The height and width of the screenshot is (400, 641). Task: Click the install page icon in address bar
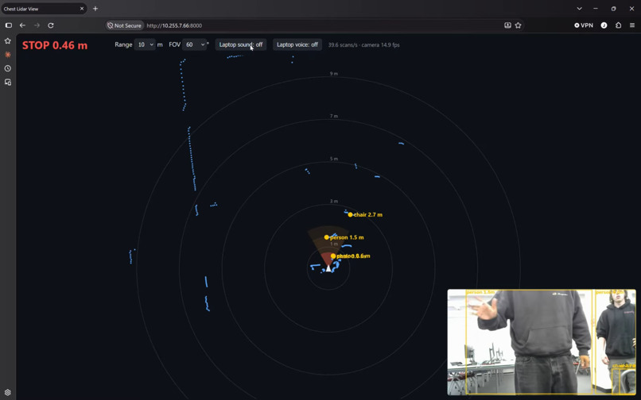coord(507,25)
